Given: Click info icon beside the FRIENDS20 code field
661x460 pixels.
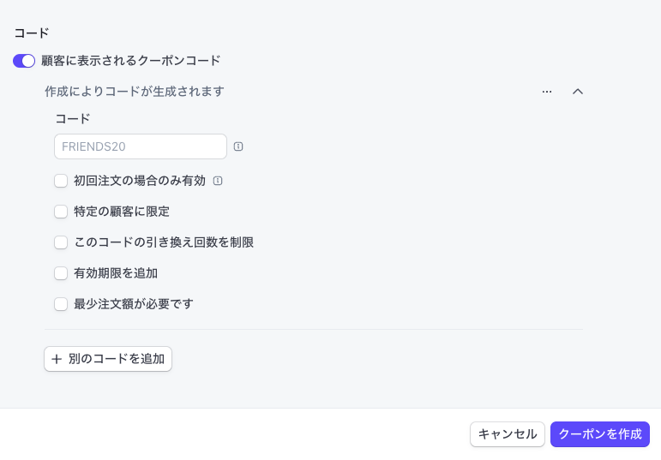Looking at the screenshot, I should coord(238,146).
